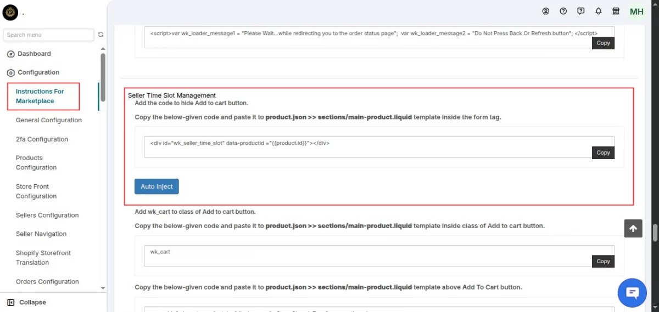Click the sidebar scroll up arrow
Viewport: 659px width, 312px height.
click(x=103, y=49)
